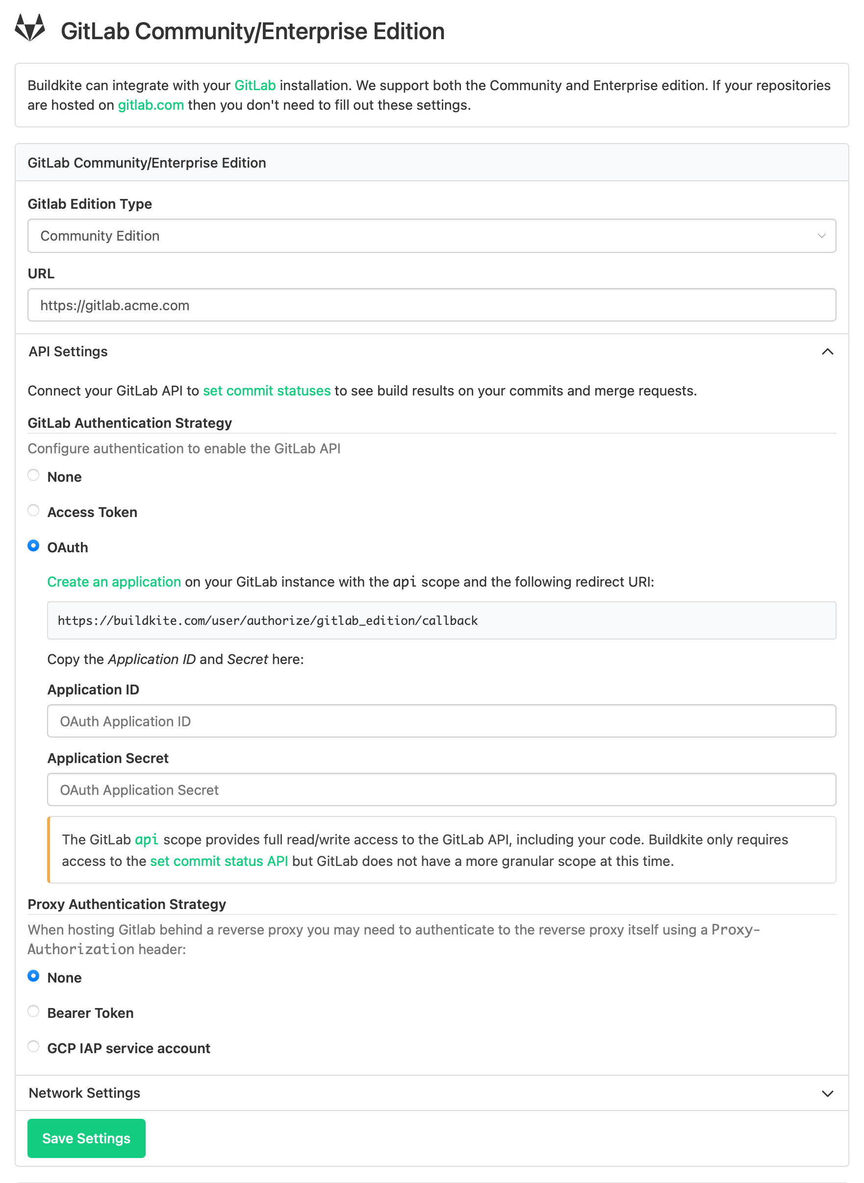Open the set commit status API link
This screenshot has width=864, height=1183.
pos(219,861)
